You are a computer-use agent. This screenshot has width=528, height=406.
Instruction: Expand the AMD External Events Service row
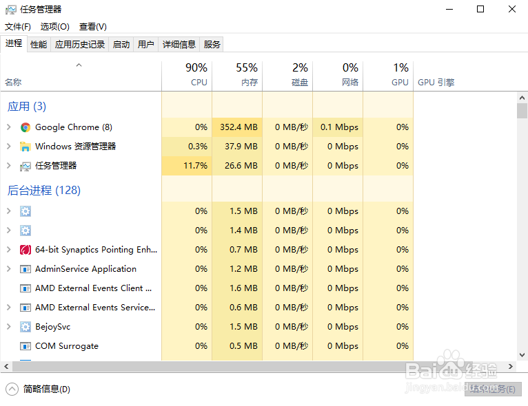9,307
